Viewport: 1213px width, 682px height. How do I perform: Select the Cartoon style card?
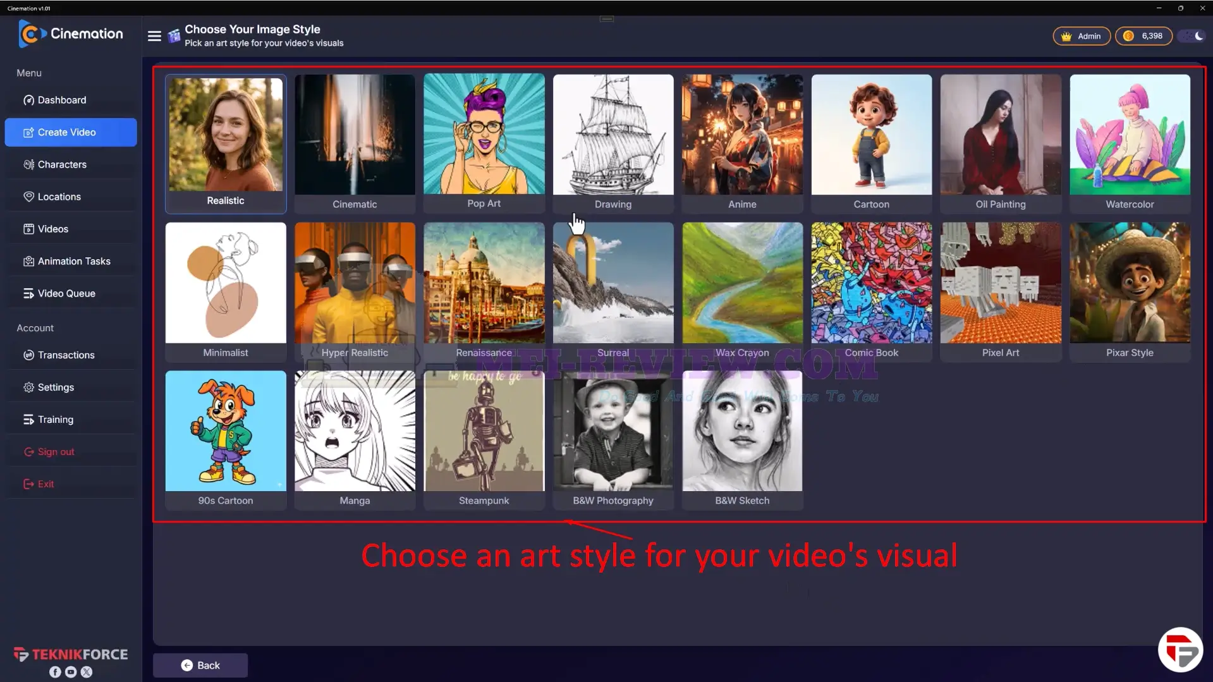click(x=872, y=143)
